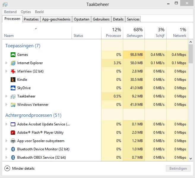Switch to the Prestaties tab
This screenshot has width=195, height=178.
point(31,19)
